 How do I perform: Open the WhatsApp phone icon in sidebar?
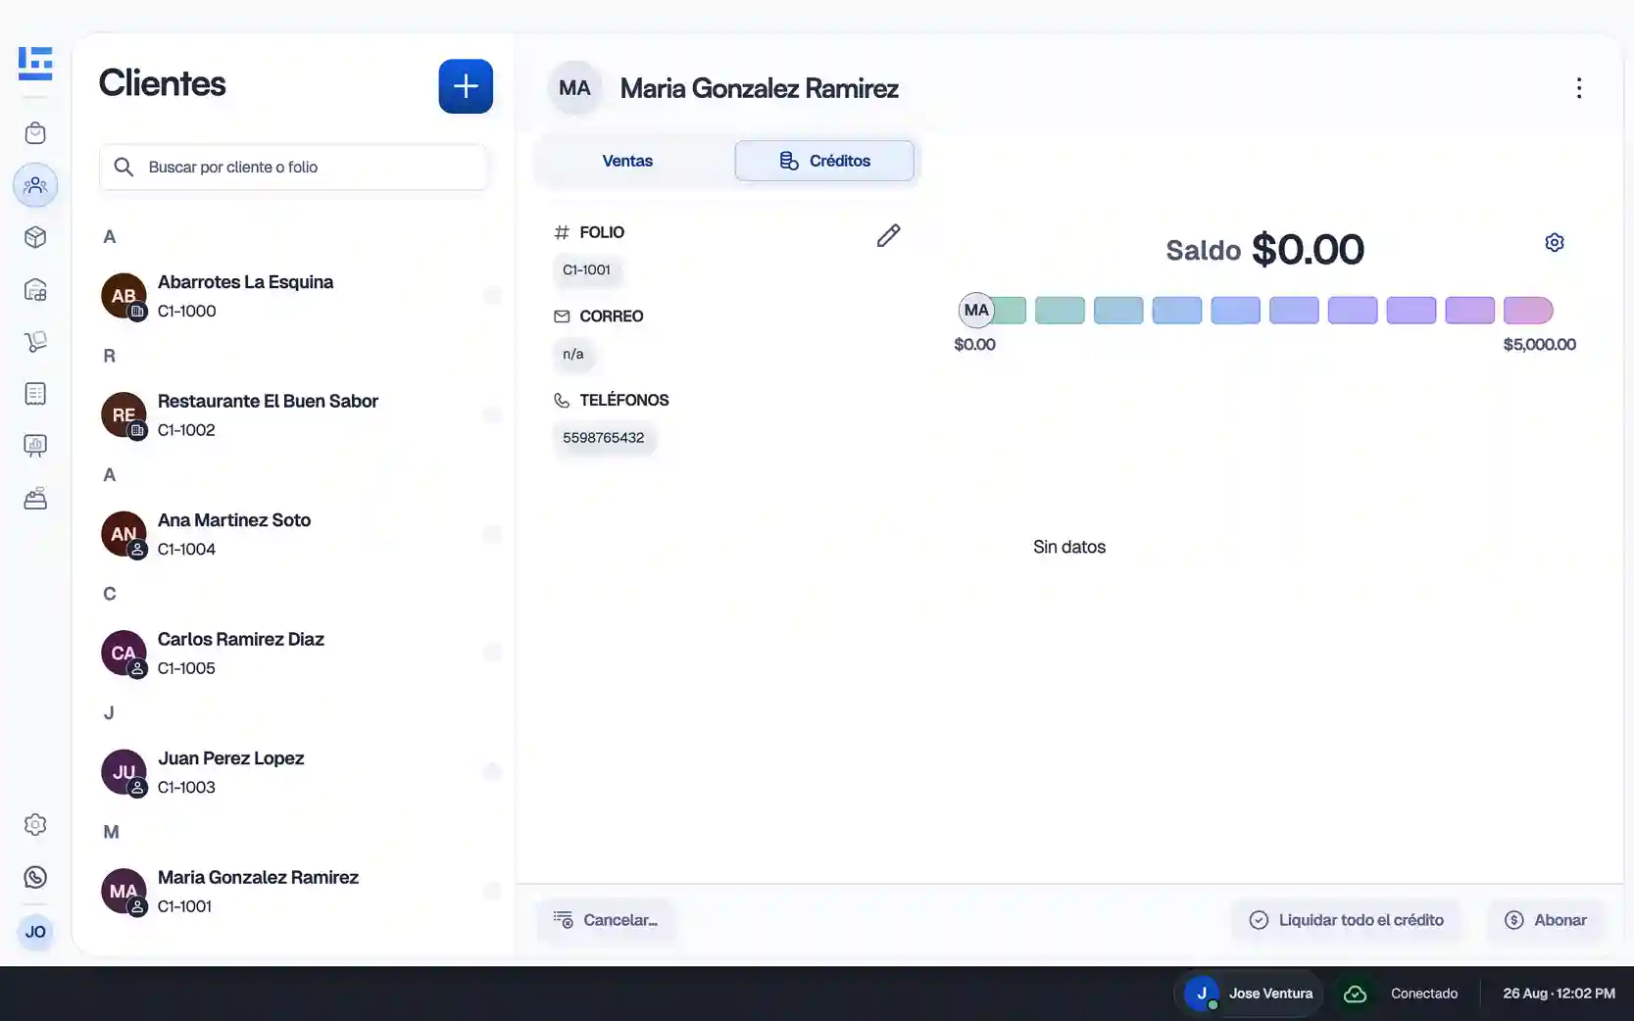35,877
